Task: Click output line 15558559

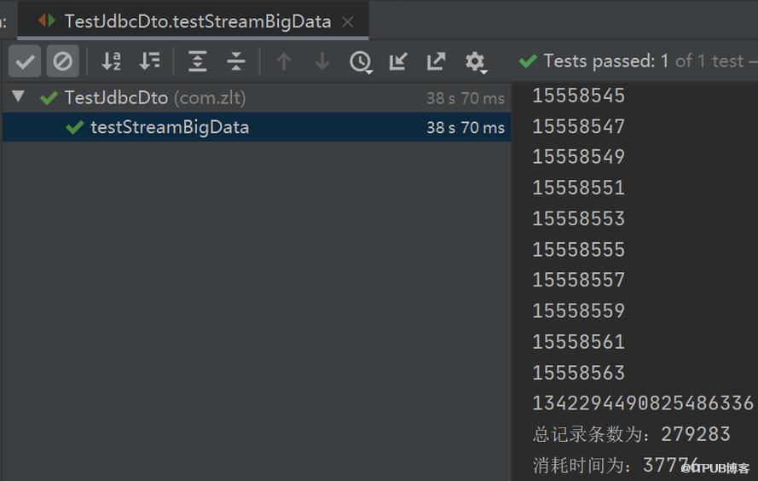Action: (579, 310)
